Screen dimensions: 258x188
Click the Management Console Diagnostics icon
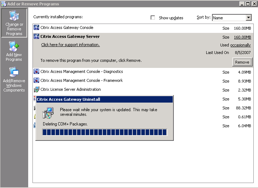tap(36, 71)
